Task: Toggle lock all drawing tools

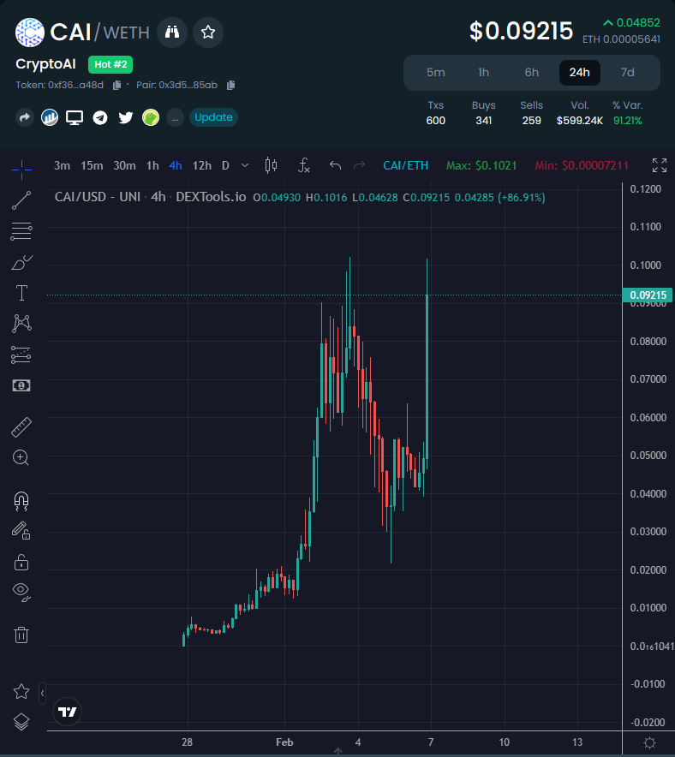Action: 21,562
